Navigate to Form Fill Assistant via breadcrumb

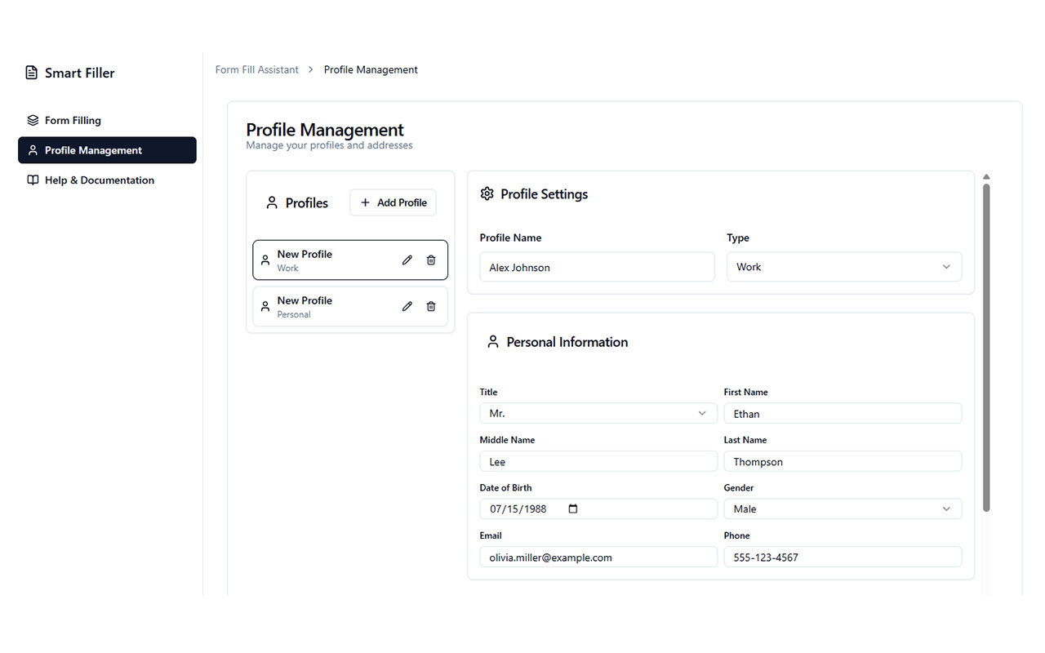[256, 69]
